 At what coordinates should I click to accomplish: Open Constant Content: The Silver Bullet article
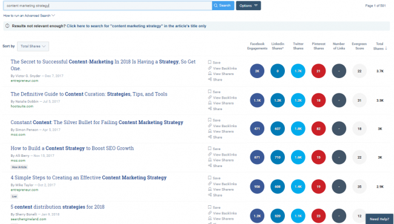[97, 122]
